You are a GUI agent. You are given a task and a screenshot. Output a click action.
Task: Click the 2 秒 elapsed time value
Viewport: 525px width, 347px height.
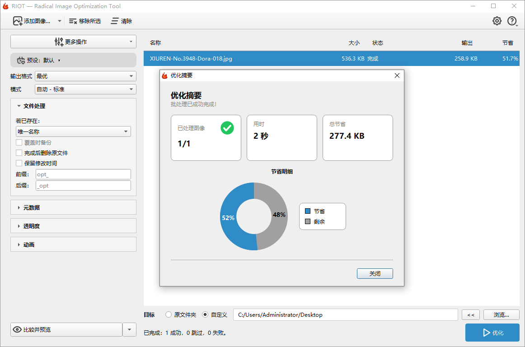point(261,136)
